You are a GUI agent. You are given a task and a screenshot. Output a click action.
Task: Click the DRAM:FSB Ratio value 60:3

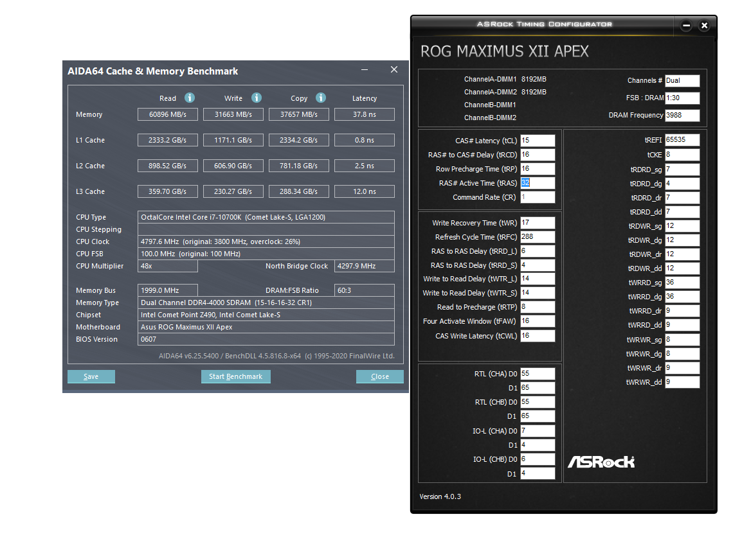(x=365, y=290)
